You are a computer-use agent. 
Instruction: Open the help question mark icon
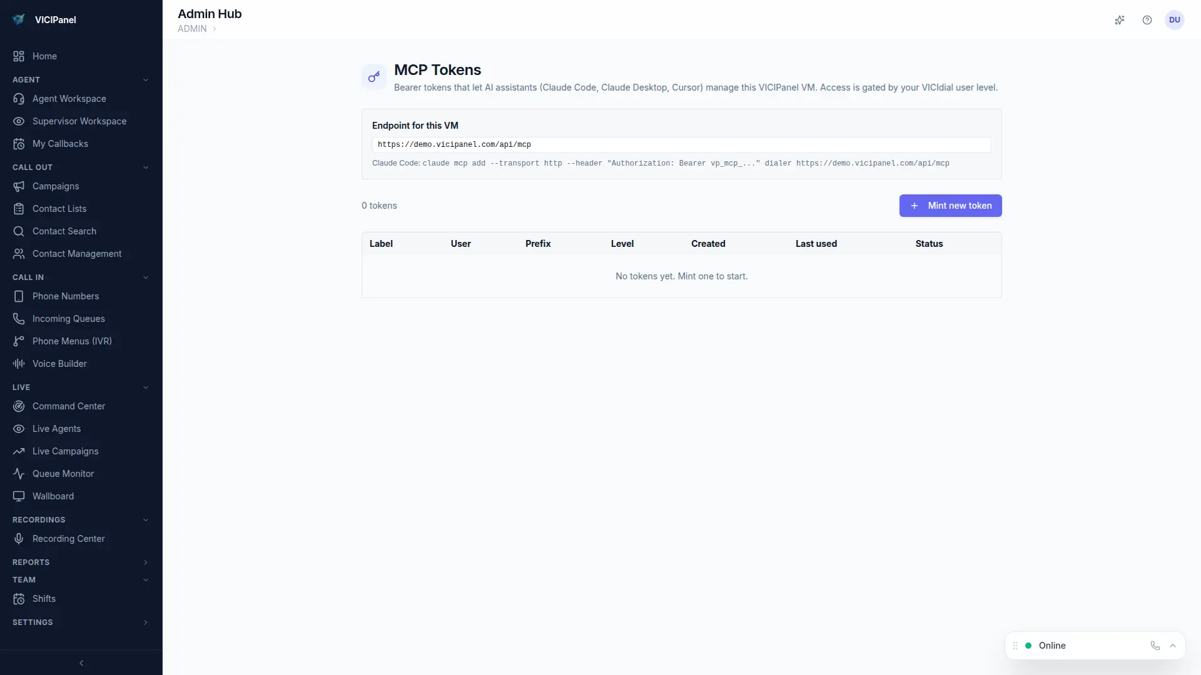(1147, 20)
